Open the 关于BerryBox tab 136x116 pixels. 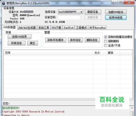(x=97, y=28)
